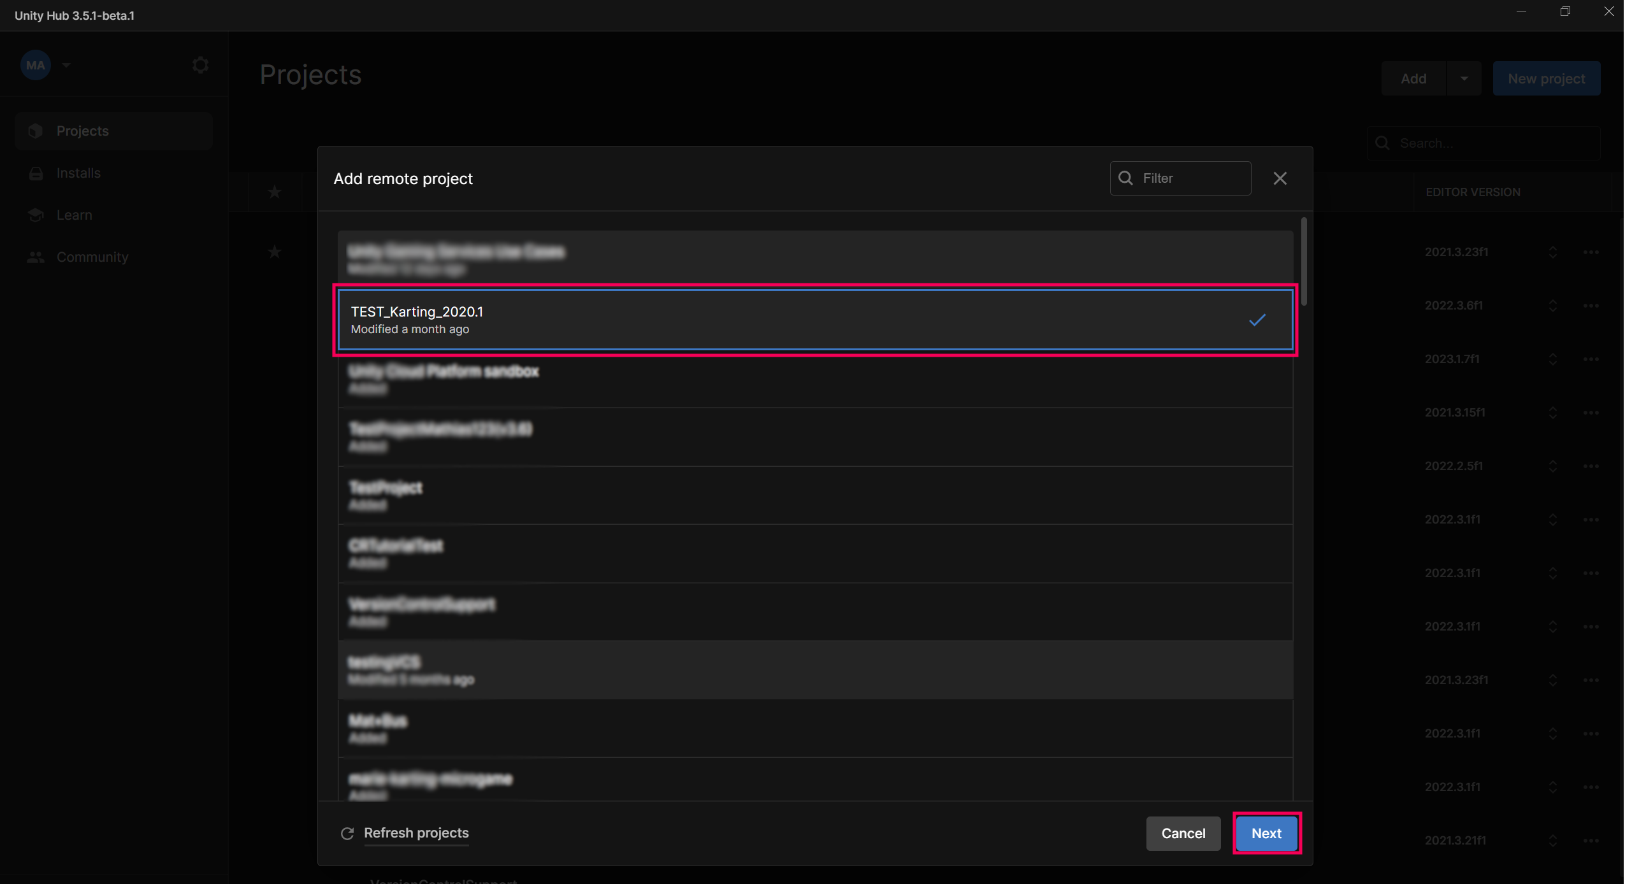Viewport: 1625px width, 884px height.
Task: Click the star icon in column header
Action: (x=275, y=192)
